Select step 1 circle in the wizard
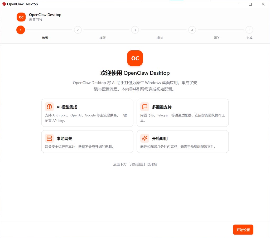The image size is (270, 238). tap(21, 30)
